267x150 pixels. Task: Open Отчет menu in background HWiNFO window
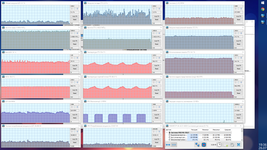click(x=77, y=25)
